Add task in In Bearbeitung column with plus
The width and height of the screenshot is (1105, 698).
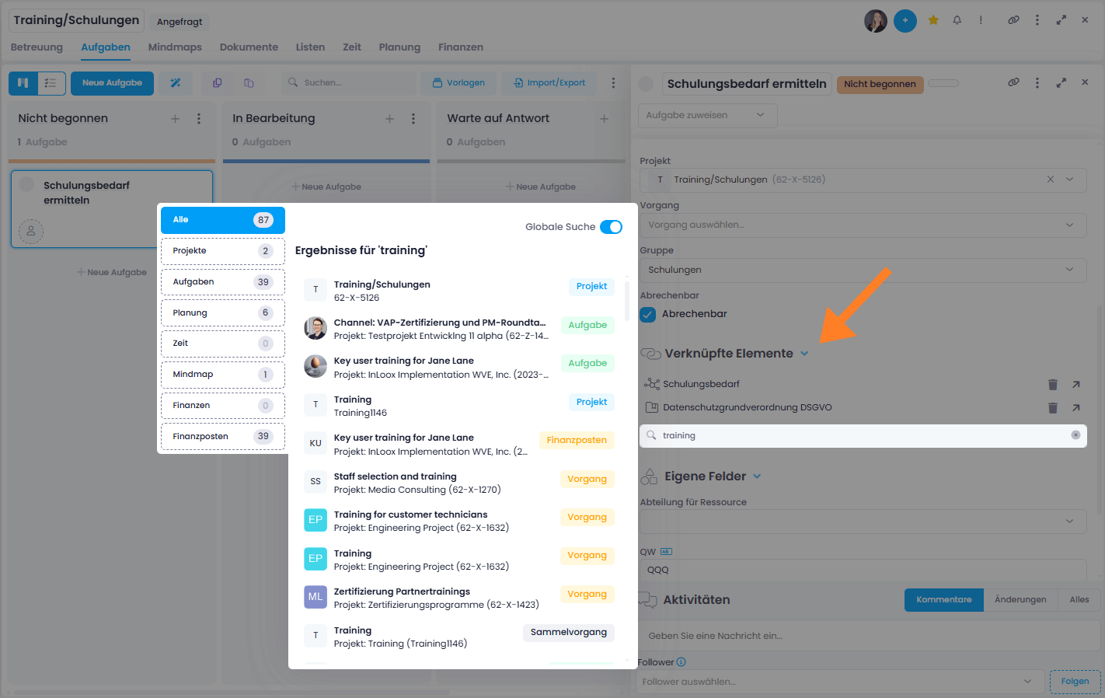click(x=389, y=119)
